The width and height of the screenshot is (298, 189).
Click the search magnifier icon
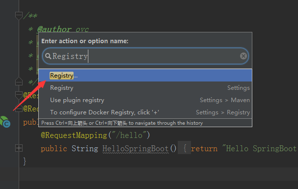48,56
